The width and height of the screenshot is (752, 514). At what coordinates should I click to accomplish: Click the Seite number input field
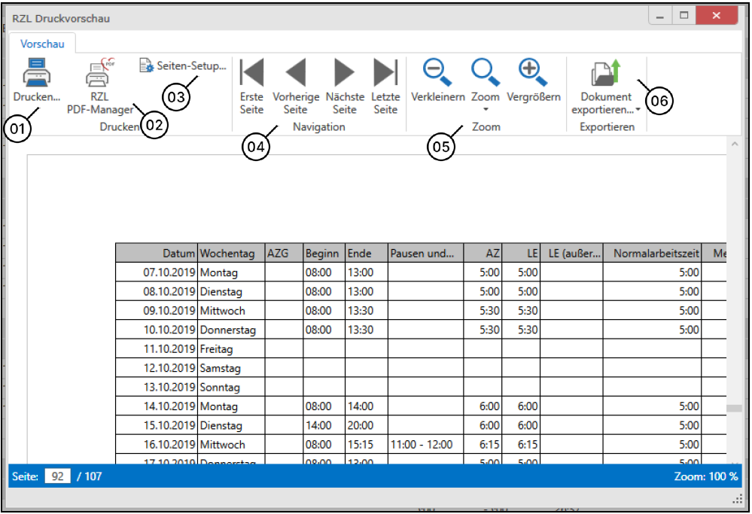pyautogui.click(x=56, y=476)
